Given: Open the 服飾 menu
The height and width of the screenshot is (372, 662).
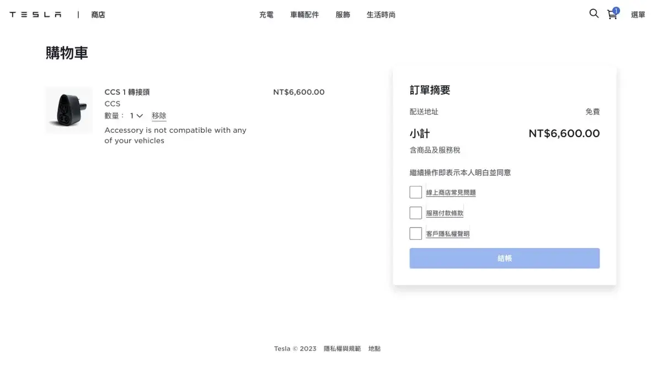Looking at the screenshot, I should (x=343, y=15).
